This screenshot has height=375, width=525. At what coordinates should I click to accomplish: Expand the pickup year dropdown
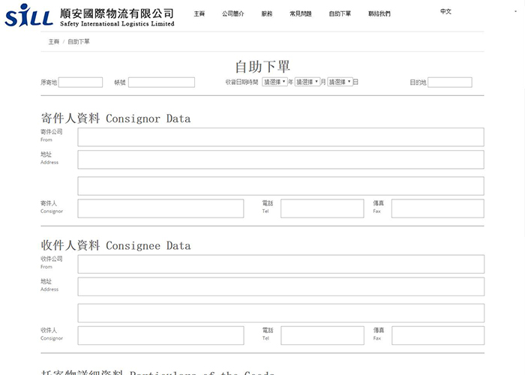(x=274, y=82)
